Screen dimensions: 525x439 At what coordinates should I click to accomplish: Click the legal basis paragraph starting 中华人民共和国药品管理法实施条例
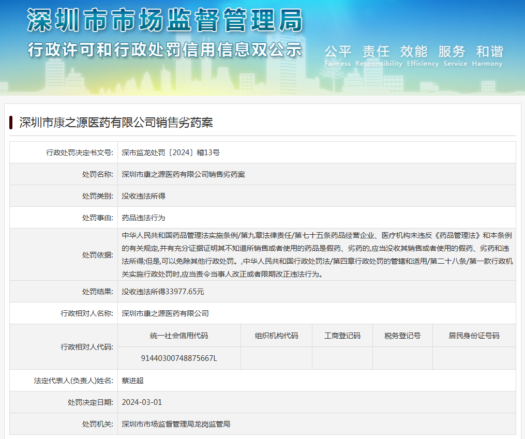point(317,254)
